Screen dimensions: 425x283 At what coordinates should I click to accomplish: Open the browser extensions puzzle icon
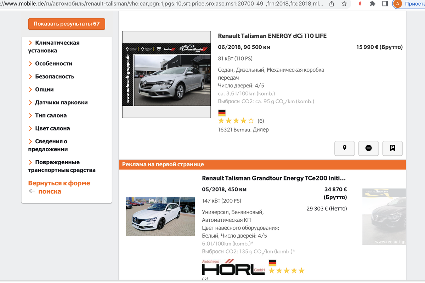pos(372,4)
